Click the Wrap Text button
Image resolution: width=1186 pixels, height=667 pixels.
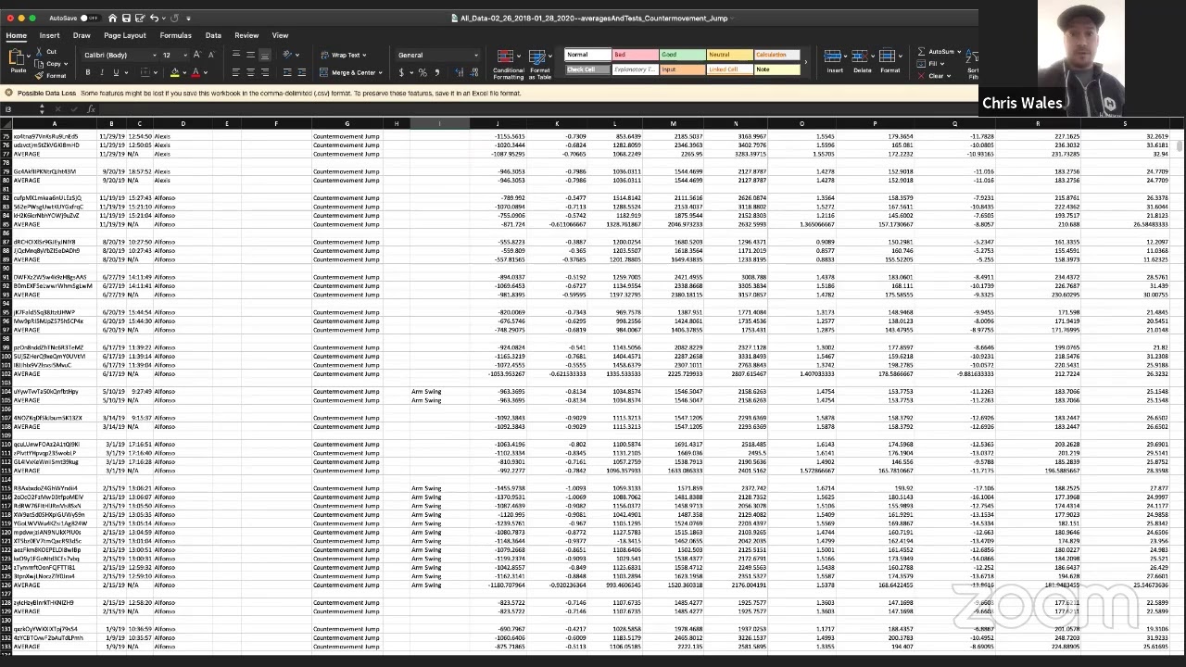pyautogui.click(x=344, y=55)
